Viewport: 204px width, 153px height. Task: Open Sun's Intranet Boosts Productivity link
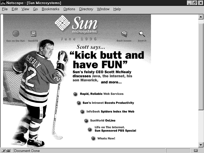108,103
